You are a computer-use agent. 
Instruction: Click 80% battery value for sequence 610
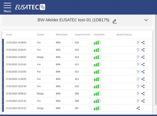[x=58, y=86]
